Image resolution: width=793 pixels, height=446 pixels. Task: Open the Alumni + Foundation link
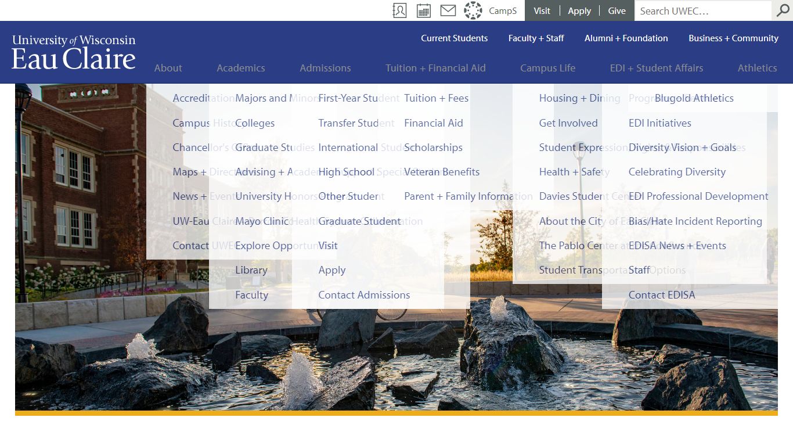click(626, 38)
